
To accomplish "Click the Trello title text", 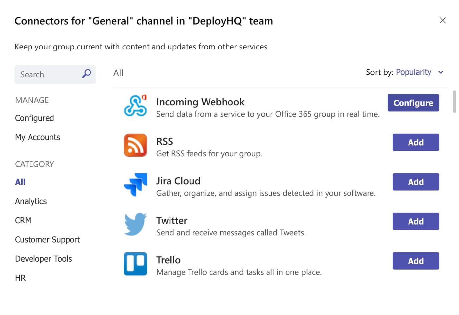I will (169, 260).
